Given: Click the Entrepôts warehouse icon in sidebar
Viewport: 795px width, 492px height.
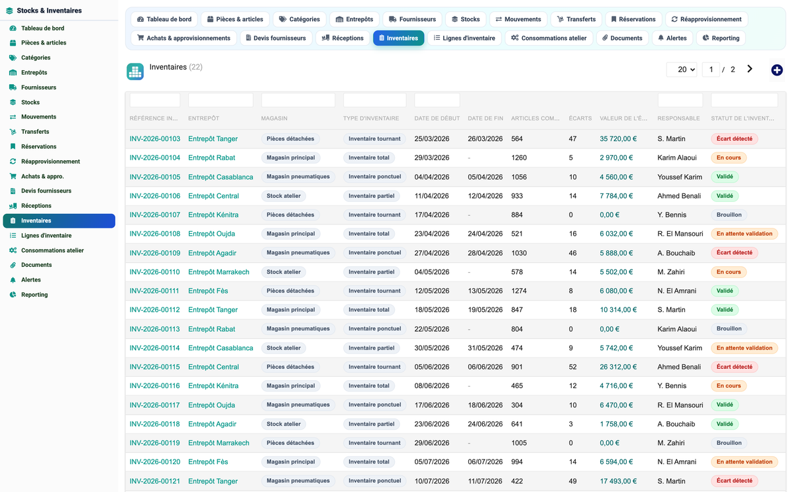Looking at the screenshot, I should point(13,73).
